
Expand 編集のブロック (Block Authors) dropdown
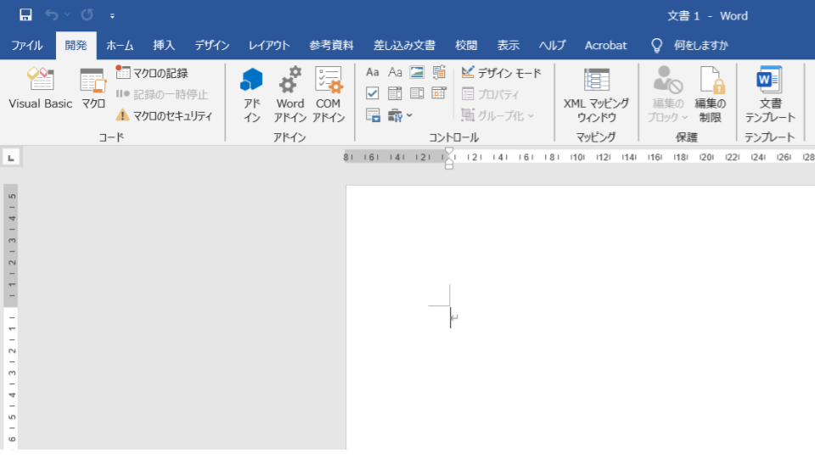coord(667,94)
